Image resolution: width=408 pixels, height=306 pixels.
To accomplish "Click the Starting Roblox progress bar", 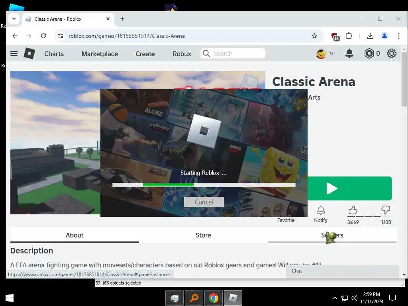I will [204, 185].
